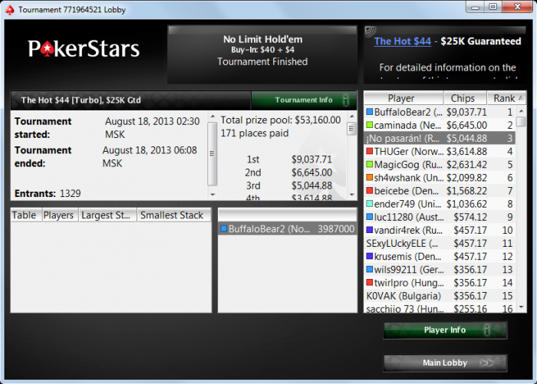Click the teal flag icon beside ender749
Viewport: 537px width, 384px height.
click(x=369, y=203)
